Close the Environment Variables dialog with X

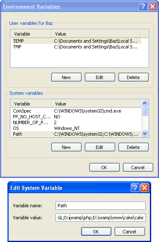tap(153, 7)
